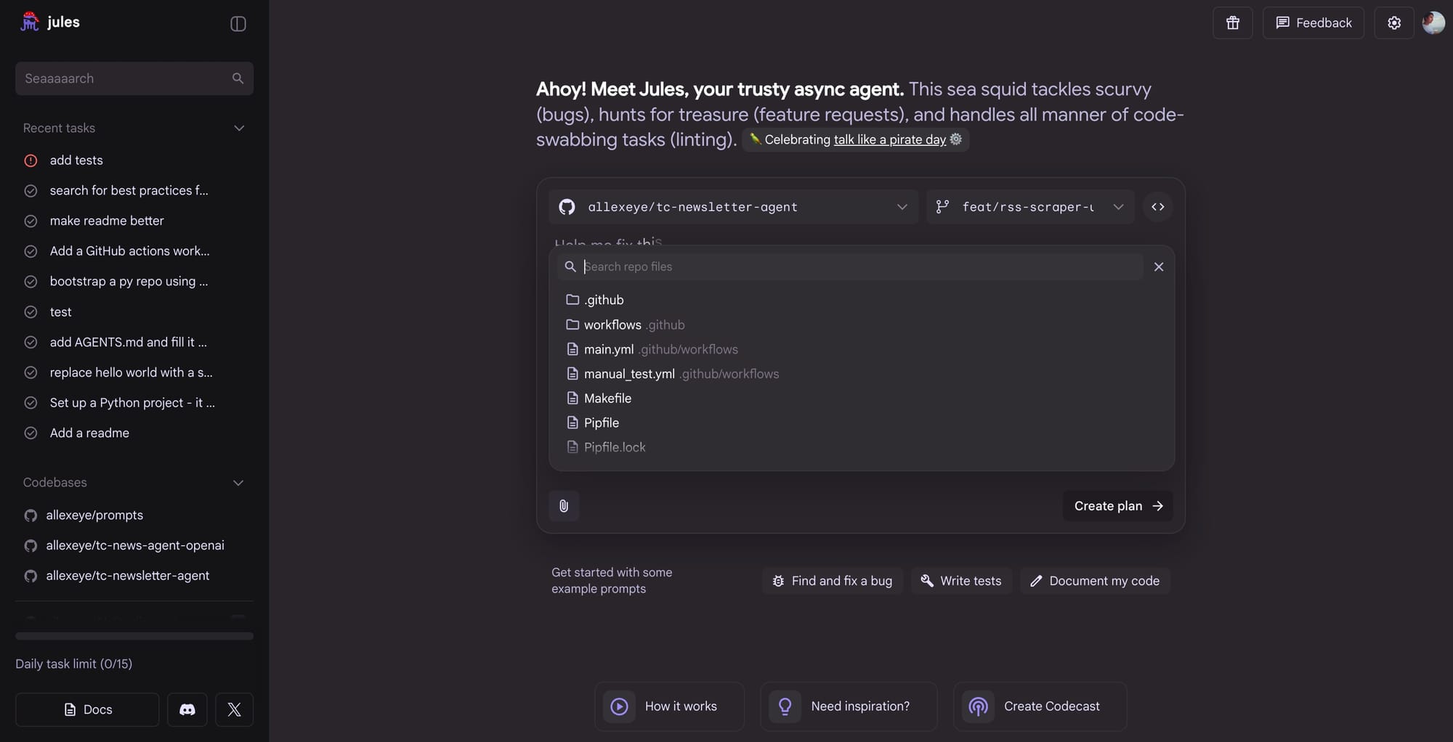Screen dimensions: 1453x742
Task: Toggle the sidebar collapse icon
Action: tap(238, 23)
